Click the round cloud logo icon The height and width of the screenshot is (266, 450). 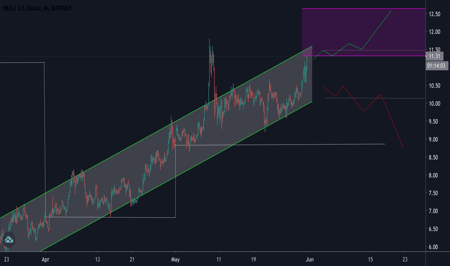point(9,239)
